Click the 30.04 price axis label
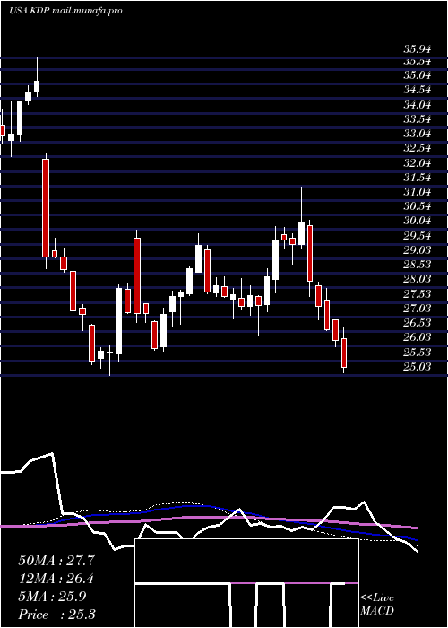The width and height of the screenshot is (448, 628). point(418,221)
